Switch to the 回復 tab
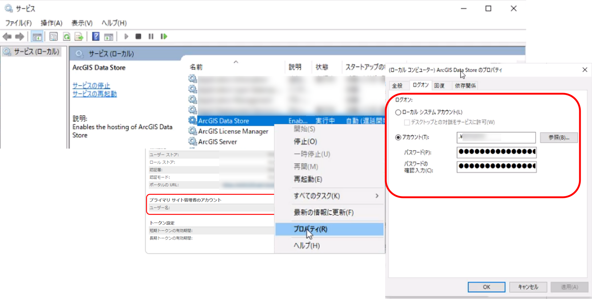This screenshot has width=592, height=299. [x=440, y=86]
